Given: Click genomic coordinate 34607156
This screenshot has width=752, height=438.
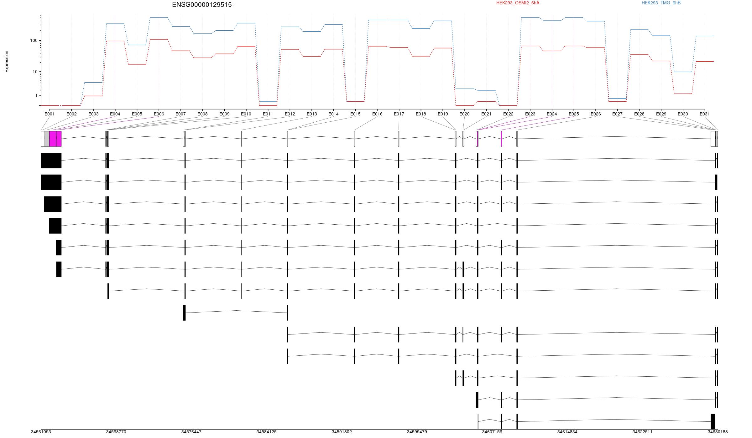Looking at the screenshot, I should tap(492, 432).
